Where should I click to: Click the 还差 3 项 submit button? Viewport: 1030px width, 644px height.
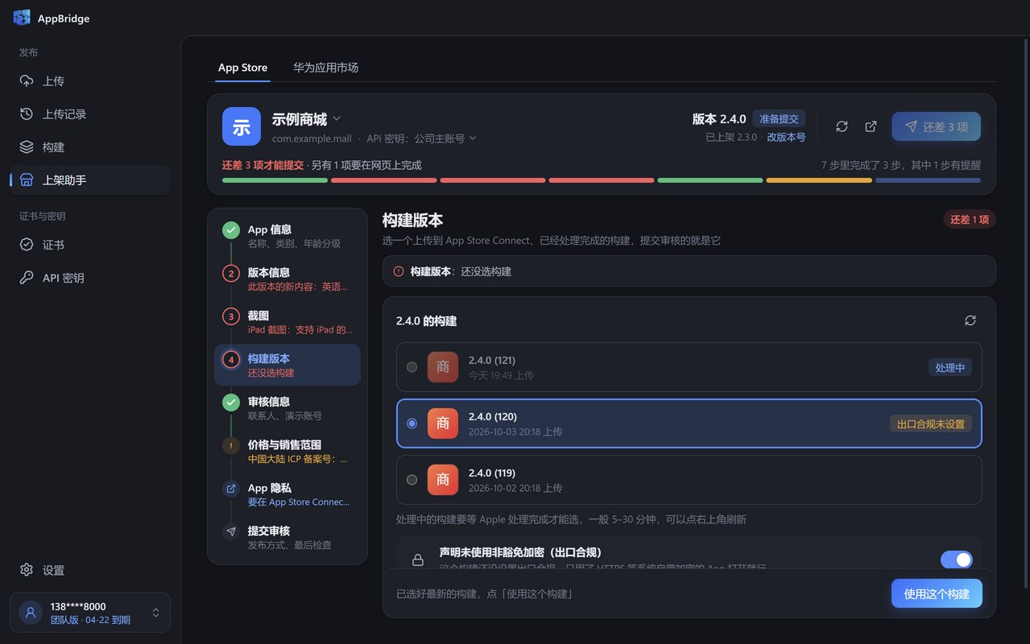(936, 126)
